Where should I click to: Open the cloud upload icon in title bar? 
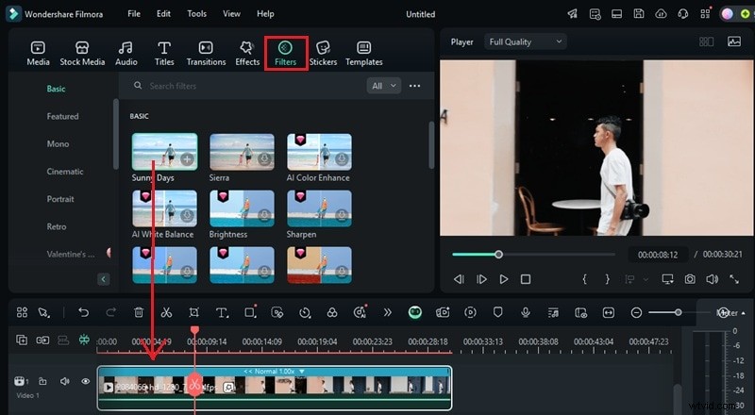[661, 13]
